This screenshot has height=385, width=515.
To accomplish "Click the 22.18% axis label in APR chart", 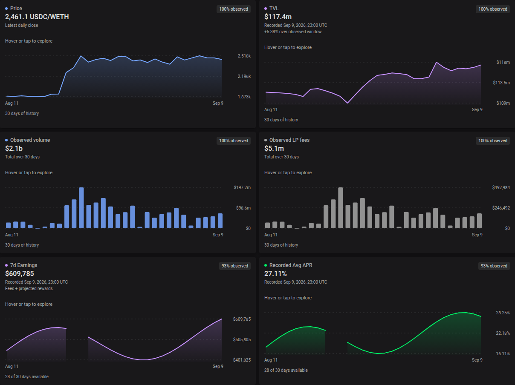I will click(x=503, y=333).
